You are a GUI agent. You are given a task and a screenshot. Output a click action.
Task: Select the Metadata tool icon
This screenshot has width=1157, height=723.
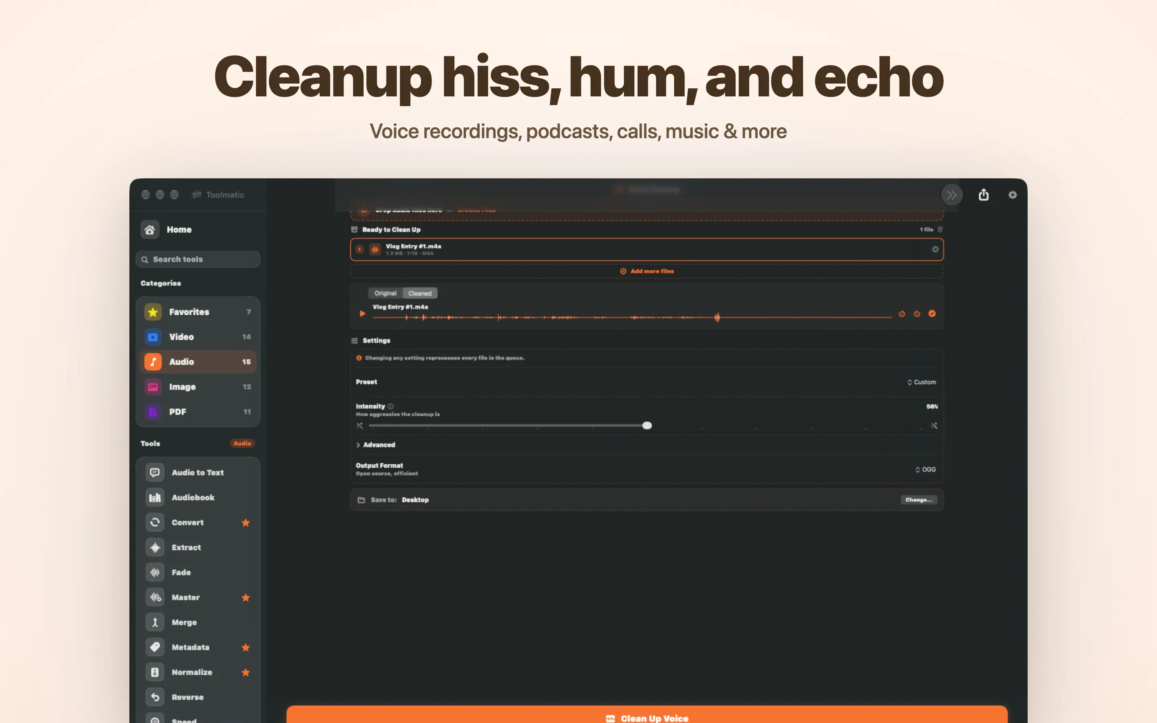[x=155, y=647]
